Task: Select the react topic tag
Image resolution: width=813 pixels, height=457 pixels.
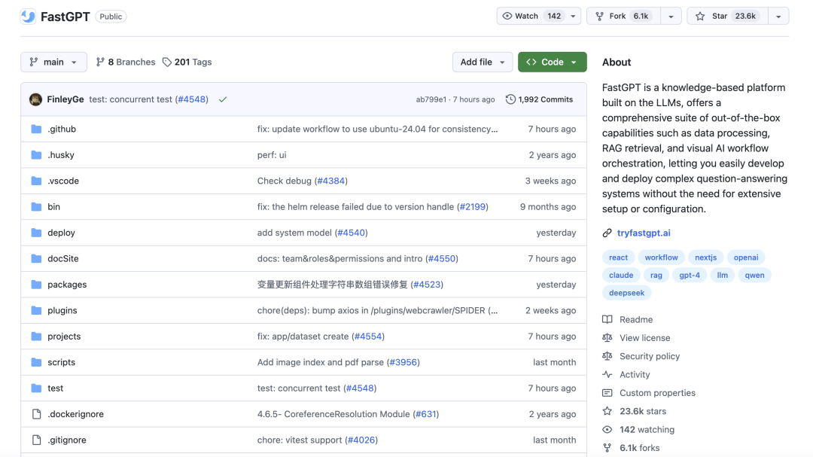Action: tap(618, 257)
